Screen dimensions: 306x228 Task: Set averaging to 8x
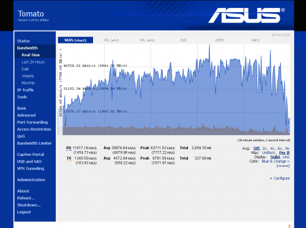point(287,149)
